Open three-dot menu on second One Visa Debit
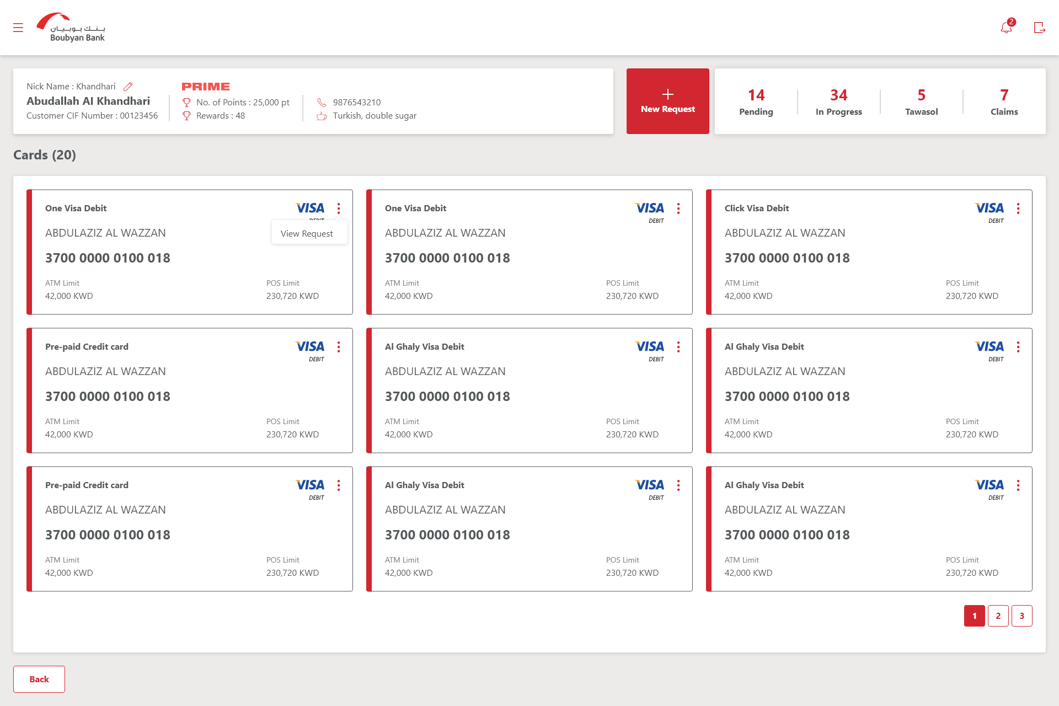This screenshot has width=1059, height=706. pyautogui.click(x=678, y=208)
